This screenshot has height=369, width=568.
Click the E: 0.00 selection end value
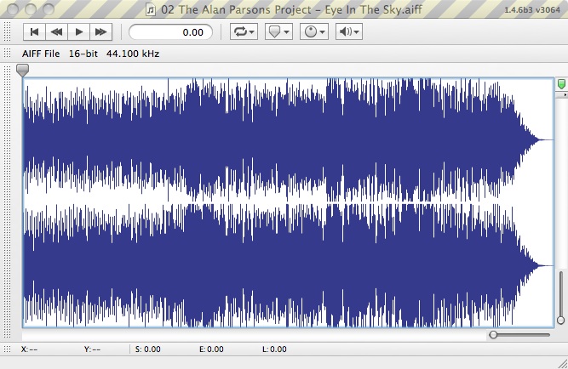211,349
